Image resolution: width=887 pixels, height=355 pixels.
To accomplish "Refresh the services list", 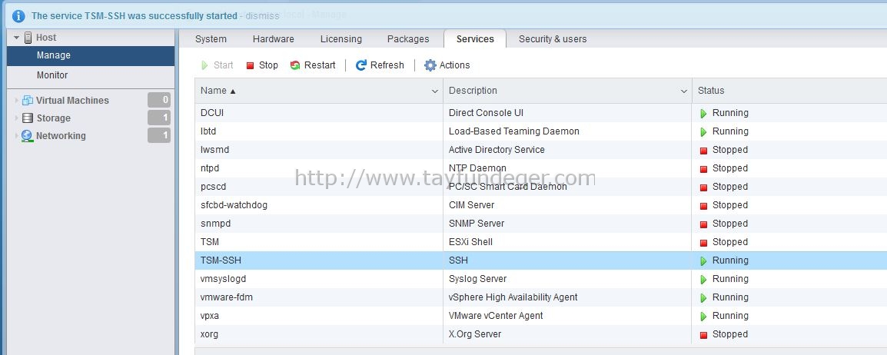I will (x=380, y=65).
